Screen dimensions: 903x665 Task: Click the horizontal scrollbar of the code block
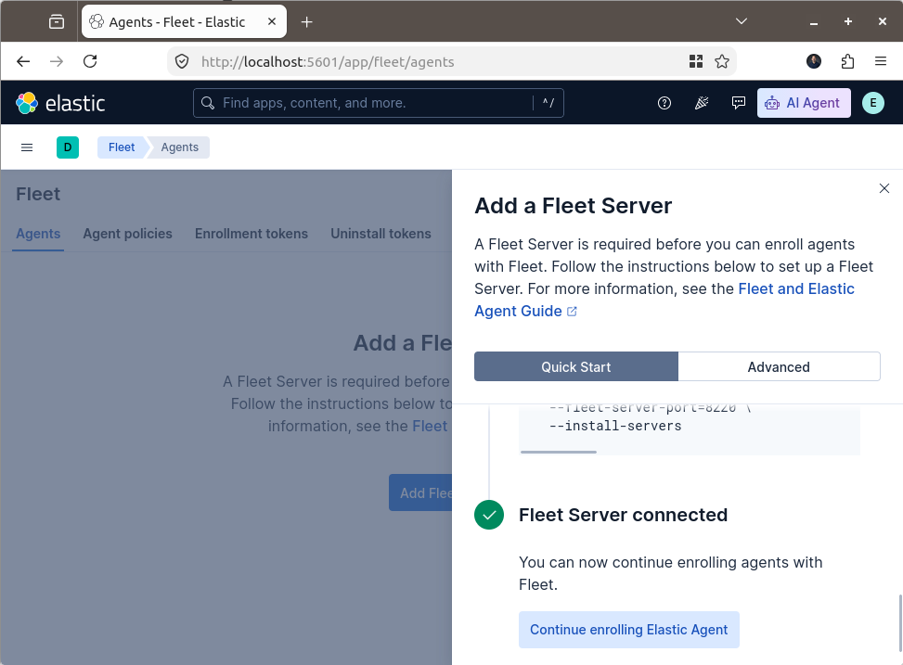pyautogui.click(x=559, y=452)
